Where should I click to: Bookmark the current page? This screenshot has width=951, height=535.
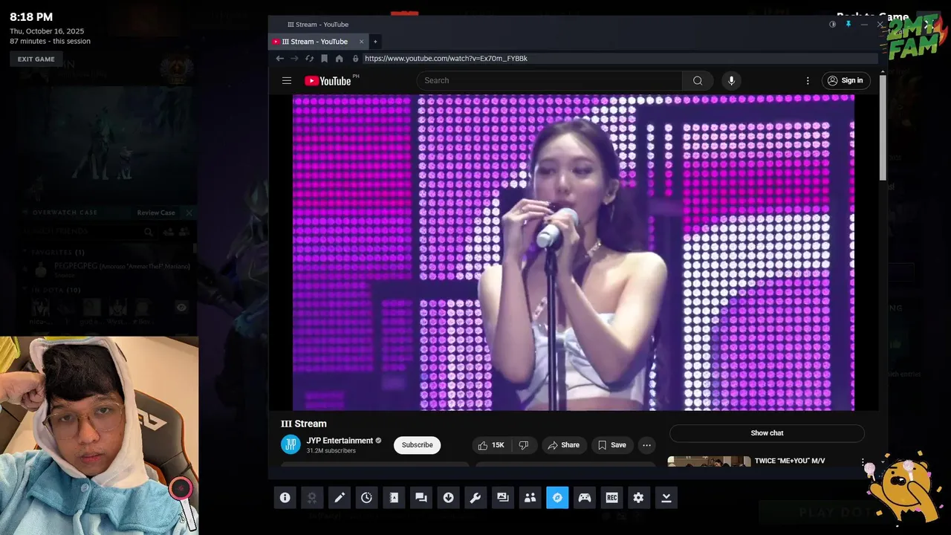click(x=324, y=58)
